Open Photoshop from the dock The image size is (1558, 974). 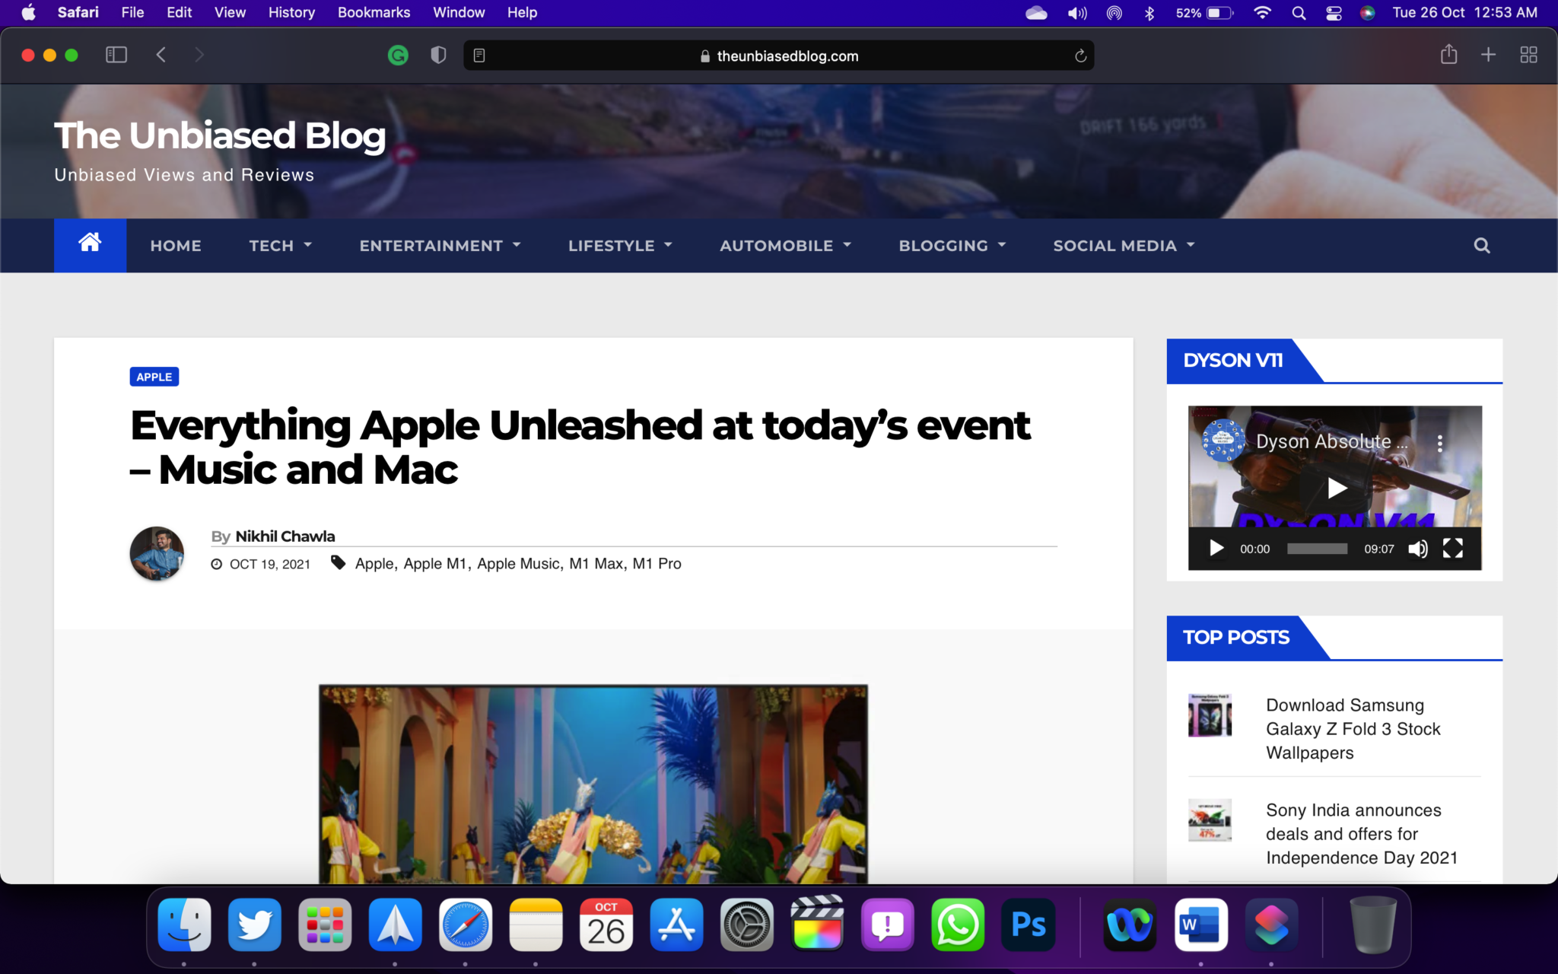click(x=1028, y=925)
